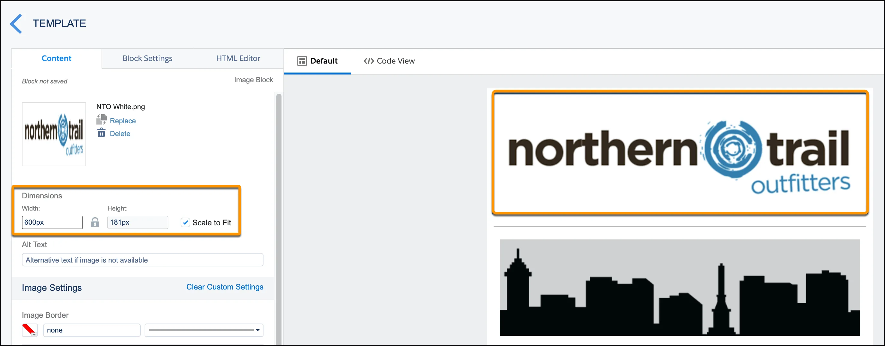Click the NTO White.png file name

pyautogui.click(x=121, y=107)
